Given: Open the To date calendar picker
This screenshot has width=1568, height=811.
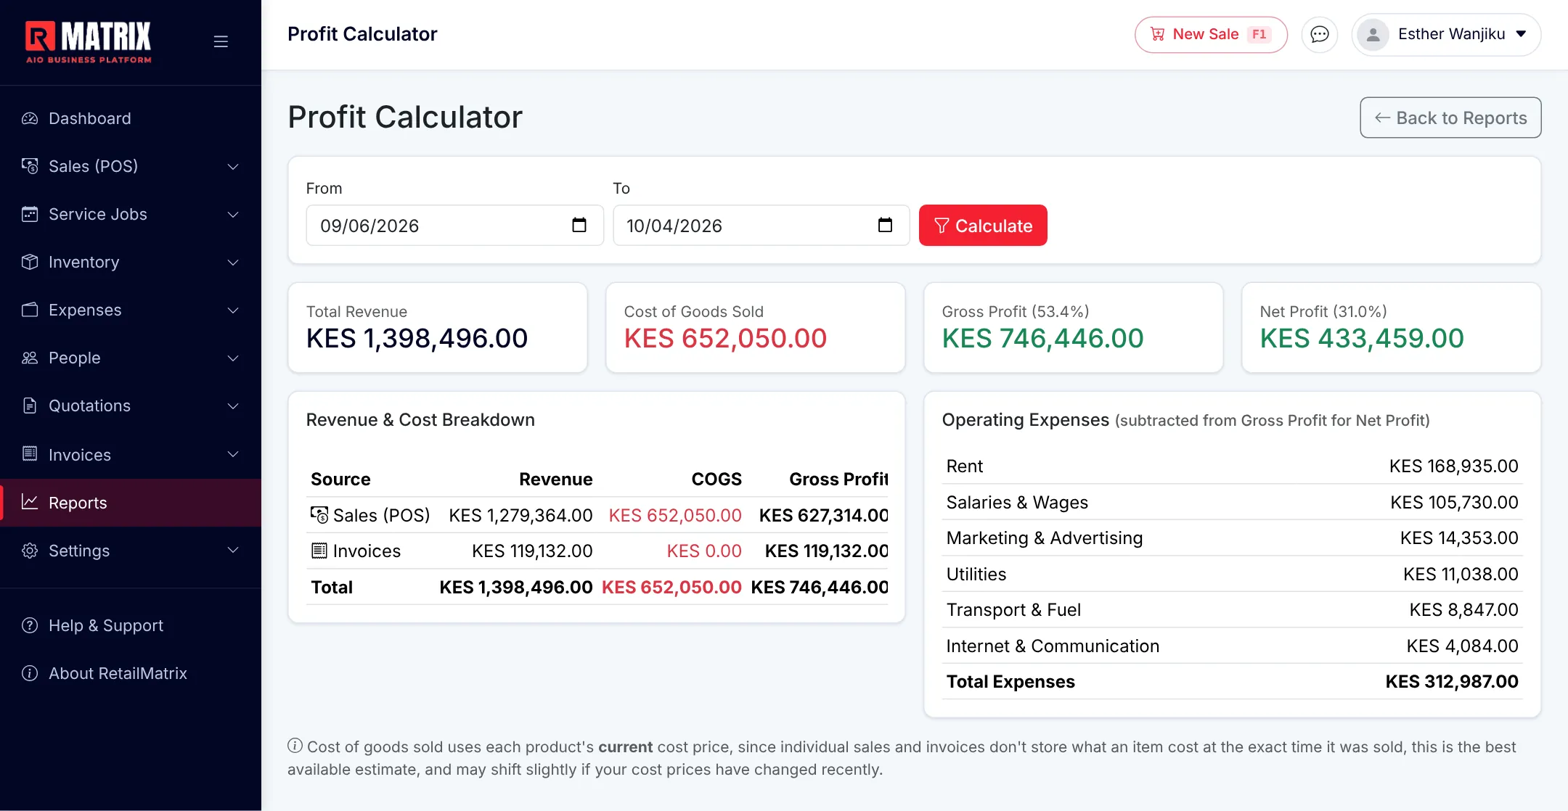Looking at the screenshot, I should (x=885, y=226).
